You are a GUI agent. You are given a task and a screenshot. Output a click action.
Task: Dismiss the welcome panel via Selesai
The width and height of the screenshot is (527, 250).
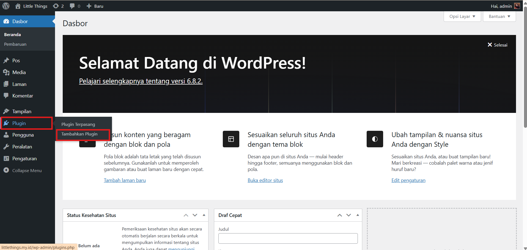[x=497, y=45]
